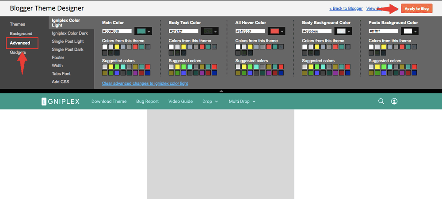Image resolution: width=442 pixels, height=199 pixels.
Task: Pick purple suggested swatch under Posts Background Color
Action: pyautogui.click(x=402, y=73)
